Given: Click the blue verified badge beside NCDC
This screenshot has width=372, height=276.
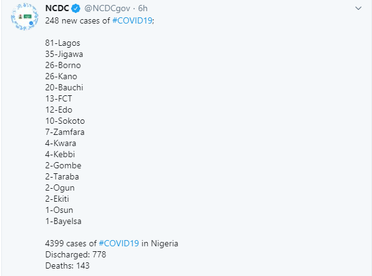Looking at the screenshot, I should 75,9.
